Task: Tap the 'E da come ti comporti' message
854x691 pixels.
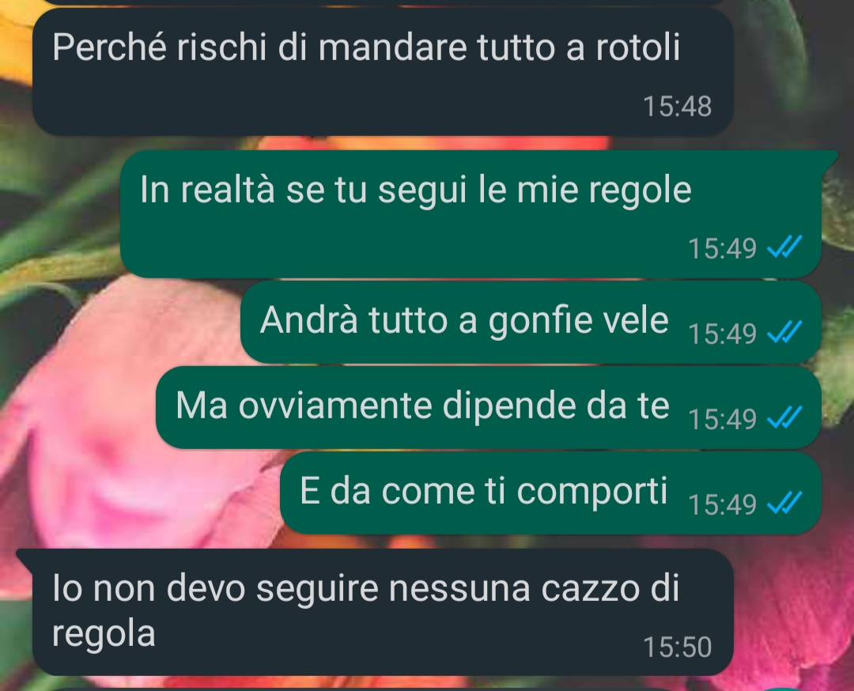Action: coord(550,493)
